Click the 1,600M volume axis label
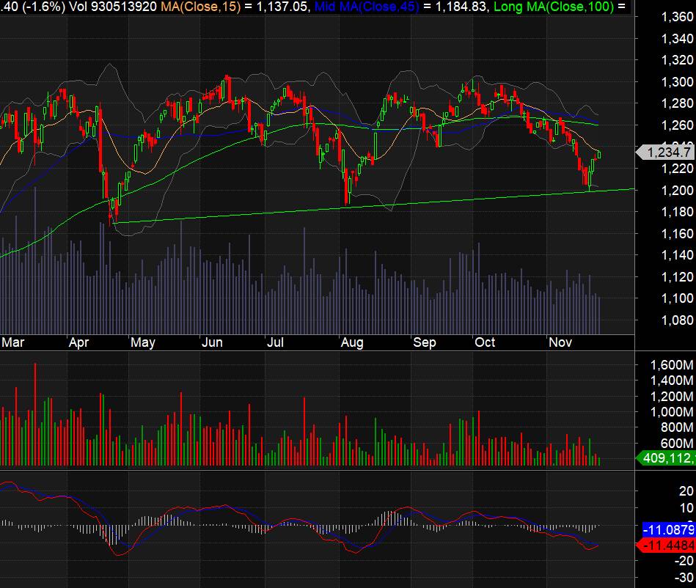The image size is (696, 588). (x=672, y=365)
